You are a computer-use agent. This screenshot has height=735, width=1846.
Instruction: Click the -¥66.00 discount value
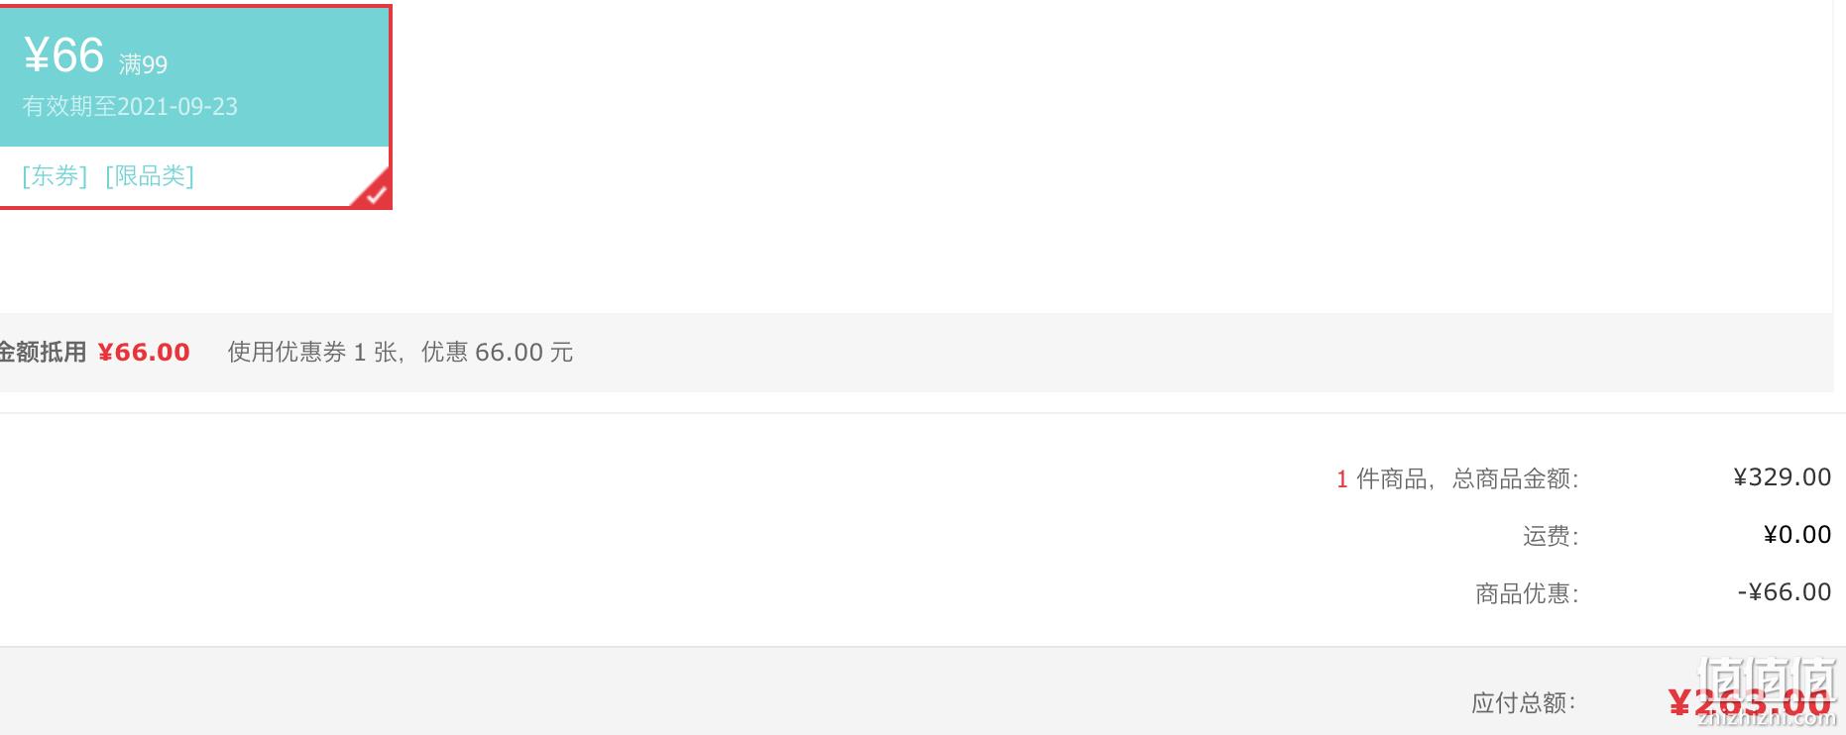(x=1784, y=592)
